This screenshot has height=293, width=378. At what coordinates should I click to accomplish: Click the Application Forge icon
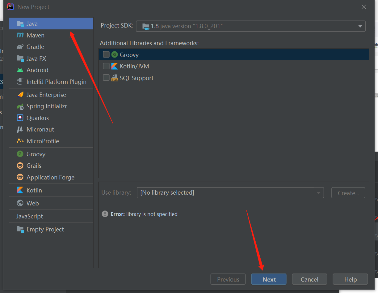pos(20,177)
